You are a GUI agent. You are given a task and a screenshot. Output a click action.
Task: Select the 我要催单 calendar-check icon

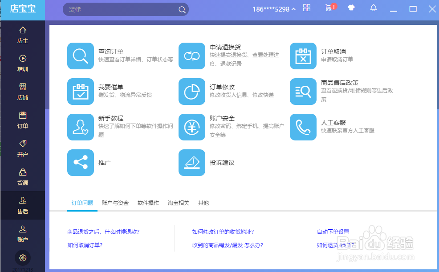80,92
